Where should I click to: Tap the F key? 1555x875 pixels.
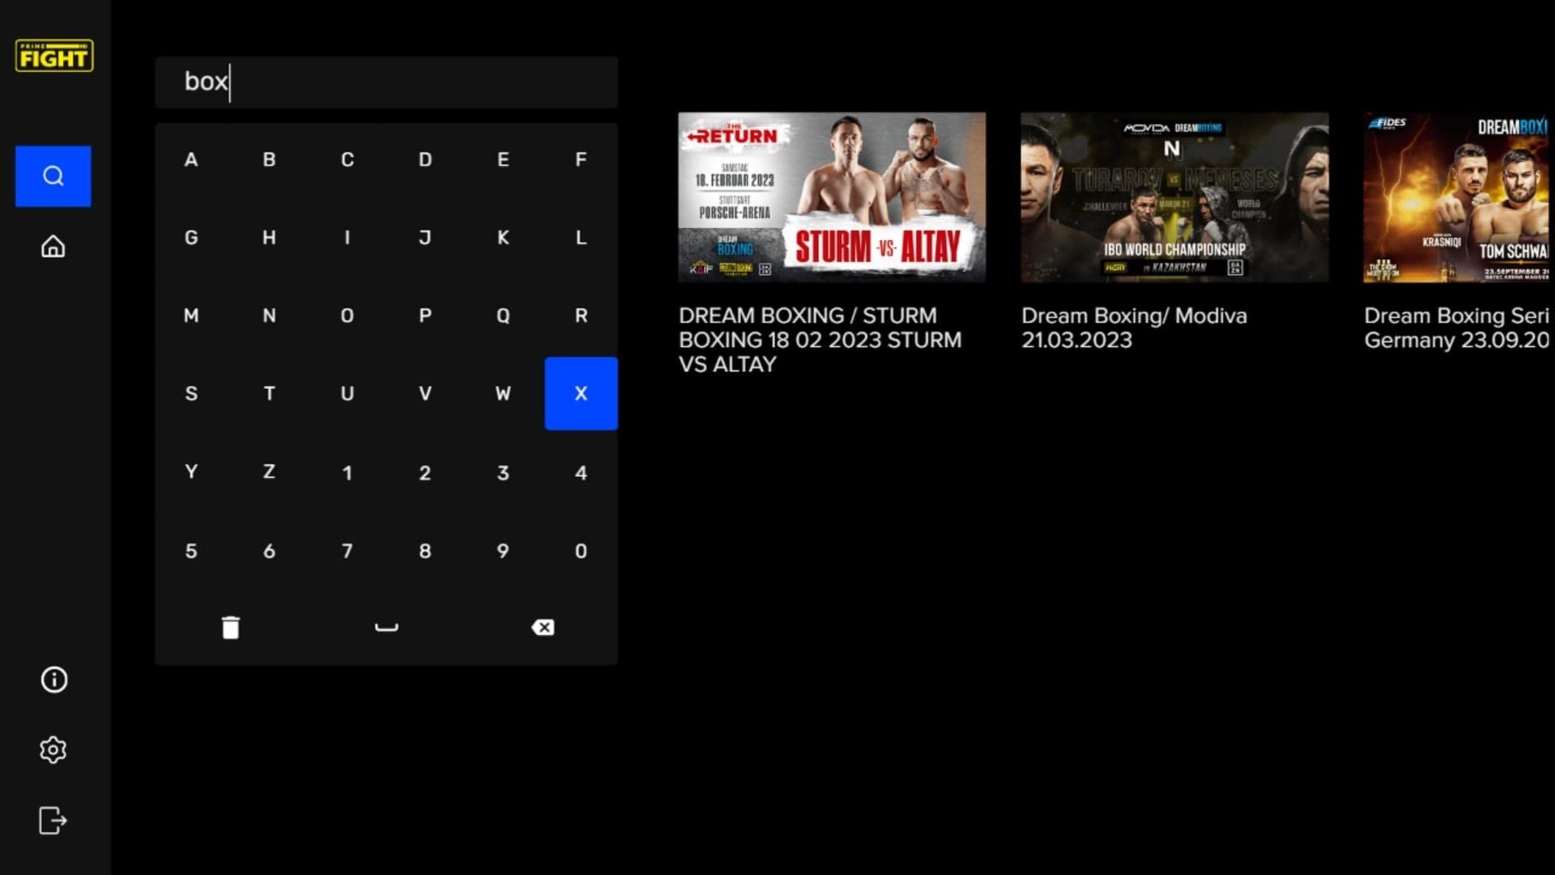[x=581, y=160]
